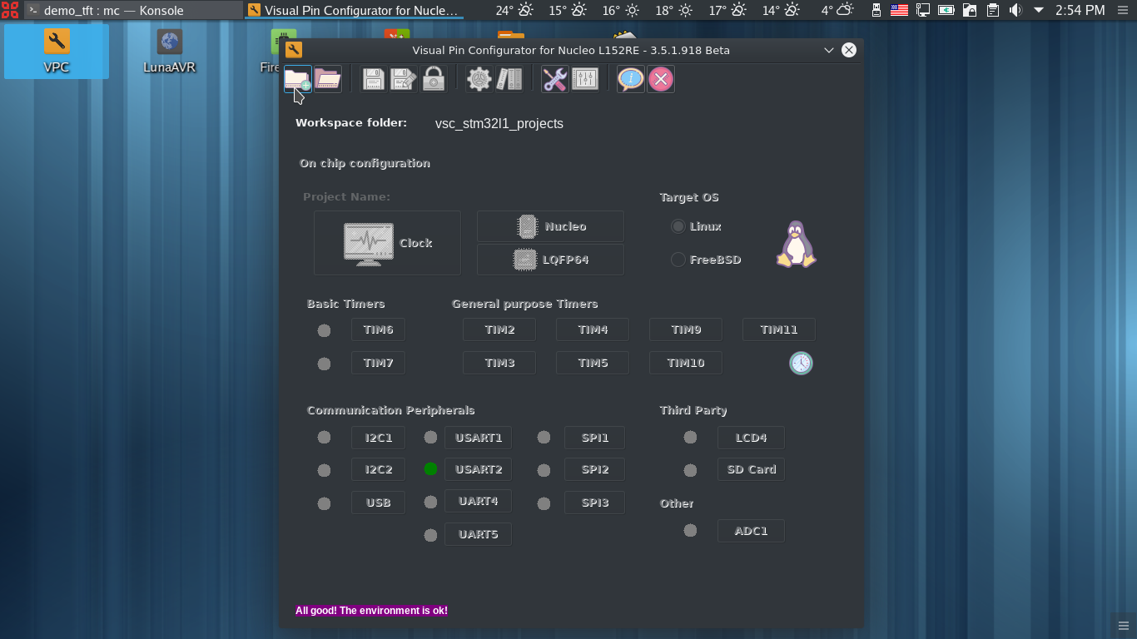Image resolution: width=1137 pixels, height=639 pixels.
Task: Open the Clock configuration button
Action: click(387, 243)
